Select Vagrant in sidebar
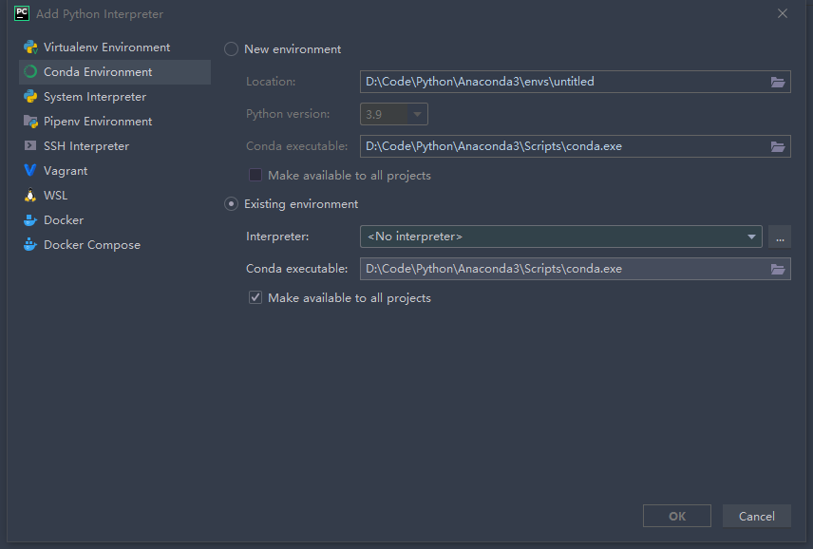The height and width of the screenshot is (549, 813). pyautogui.click(x=115, y=171)
